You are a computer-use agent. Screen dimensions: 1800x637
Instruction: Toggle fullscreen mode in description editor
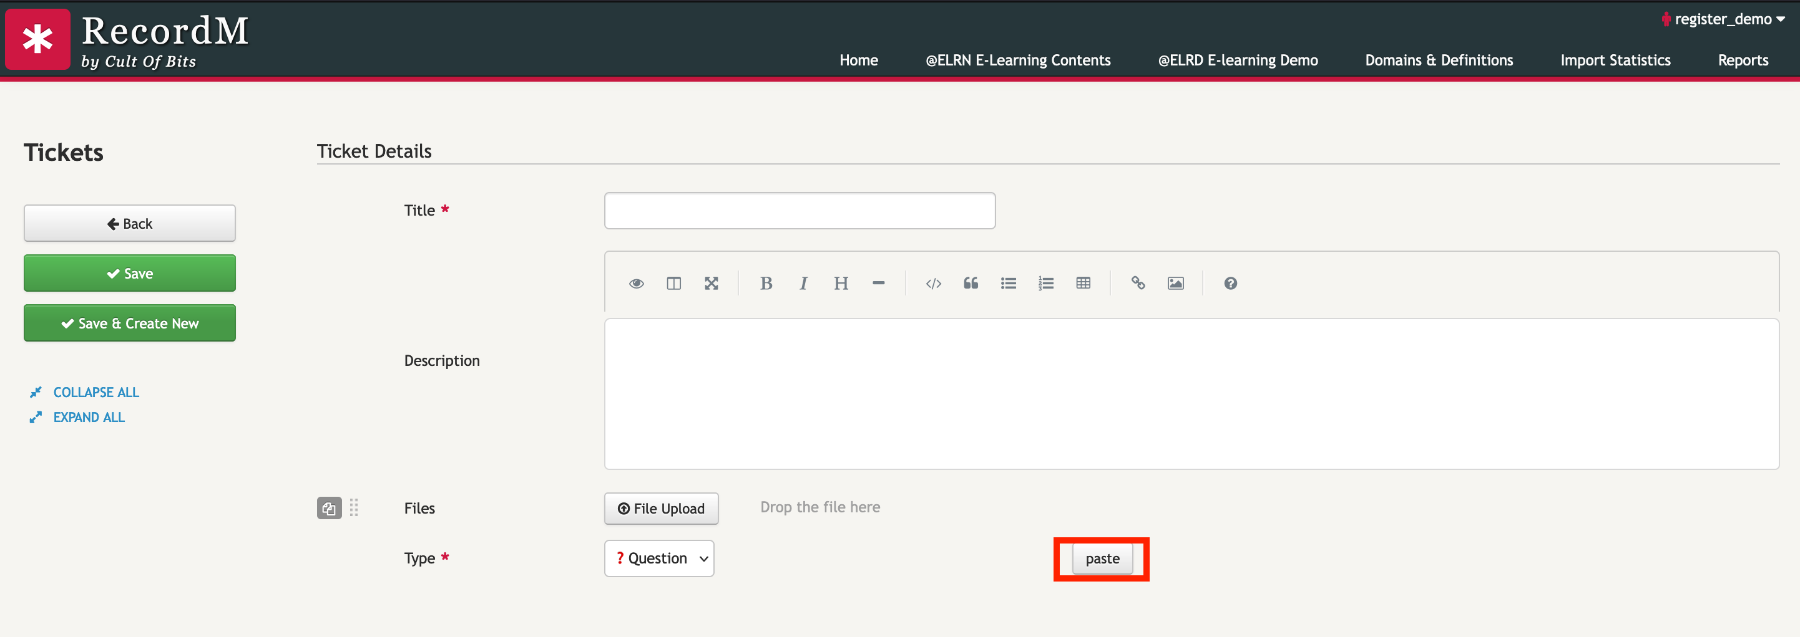tap(712, 283)
